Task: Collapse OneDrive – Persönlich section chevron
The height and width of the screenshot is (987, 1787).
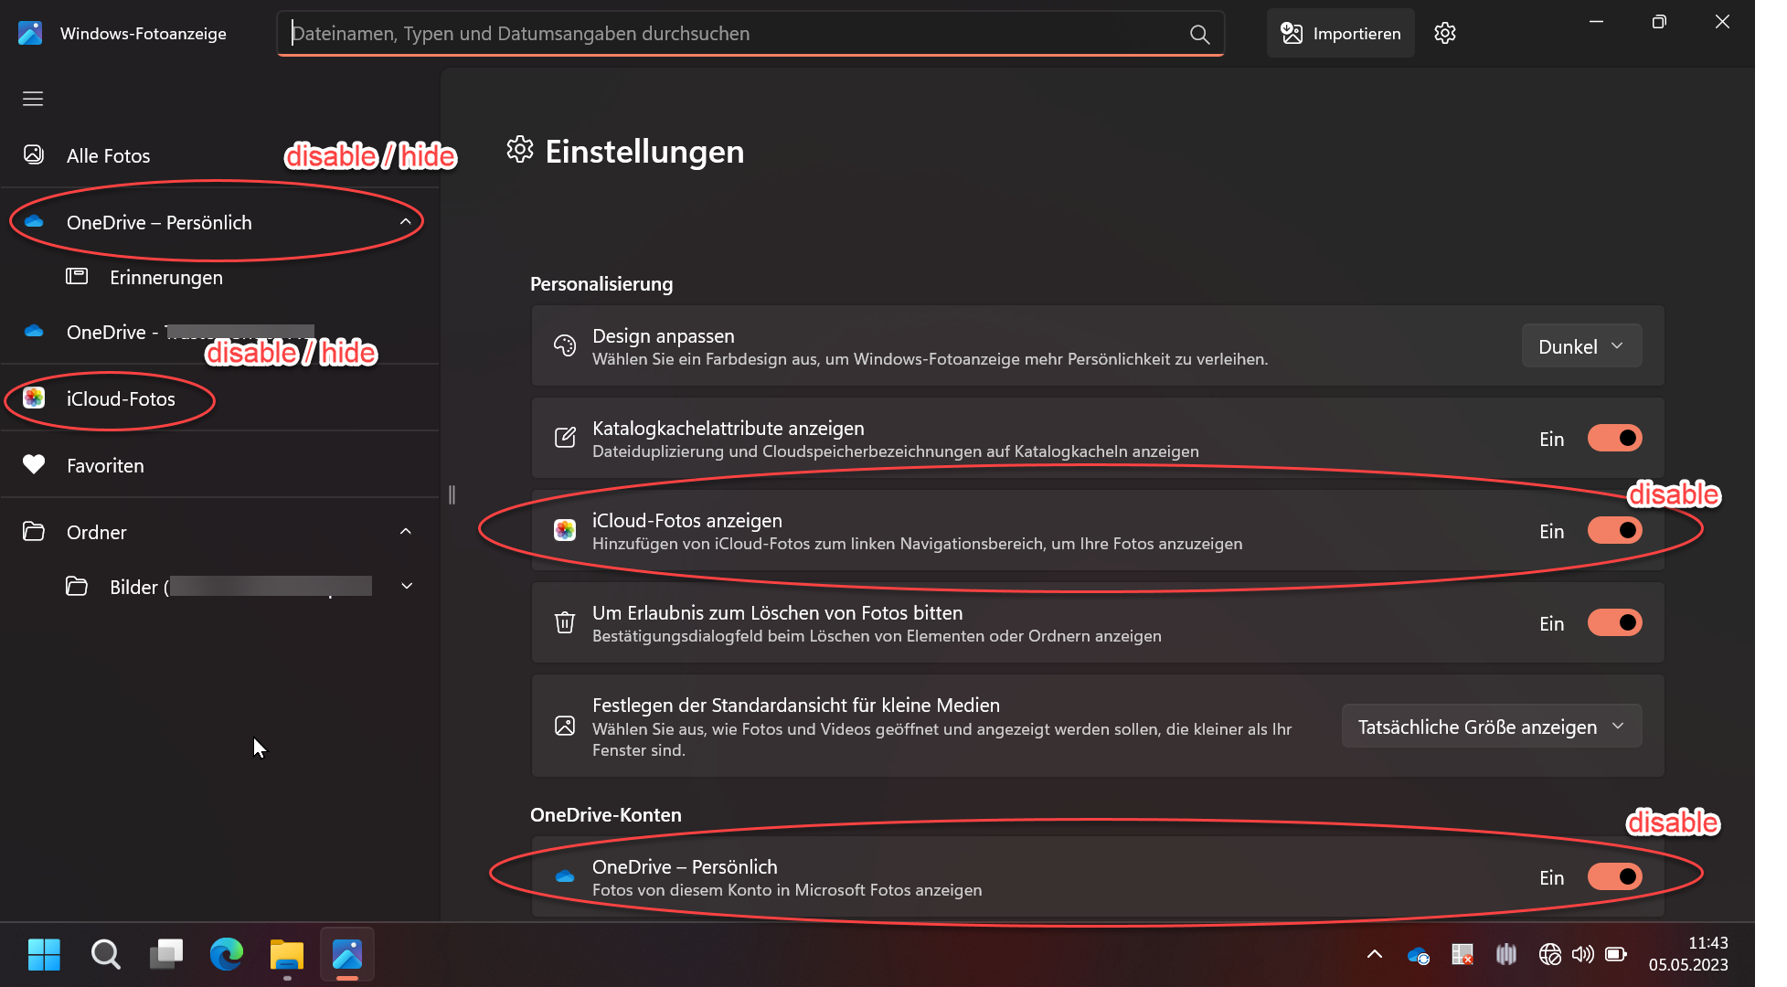Action: pyautogui.click(x=406, y=222)
